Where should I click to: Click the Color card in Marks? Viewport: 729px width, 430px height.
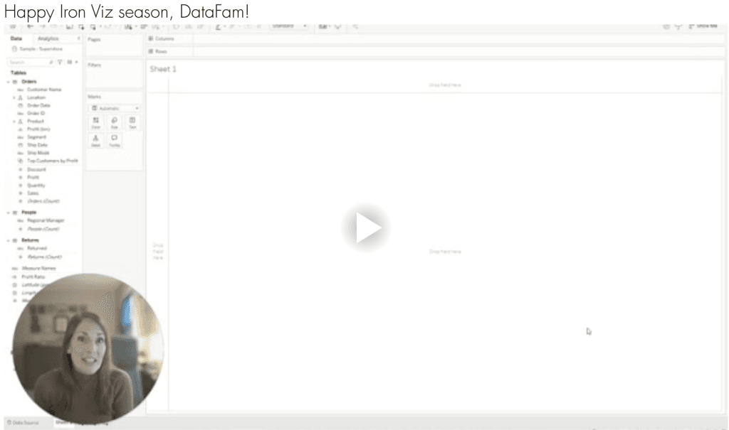(x=96, y=122)
